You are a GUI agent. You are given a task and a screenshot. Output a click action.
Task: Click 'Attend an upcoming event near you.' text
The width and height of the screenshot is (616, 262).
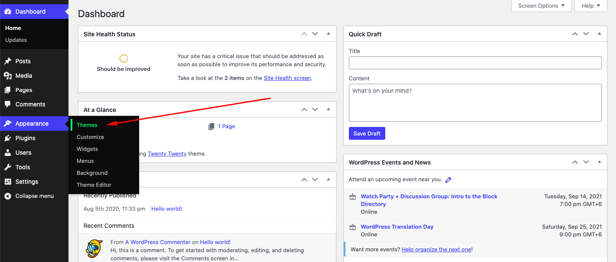click(x=396, y=180)
